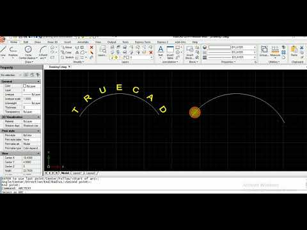
Task: Toggle the ByLayer color checkbox in properties
Action: [x=24, y=86]
